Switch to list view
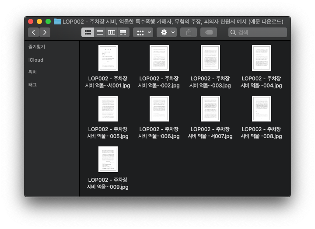This screenshot has height=229, width=315. [100, 32]
